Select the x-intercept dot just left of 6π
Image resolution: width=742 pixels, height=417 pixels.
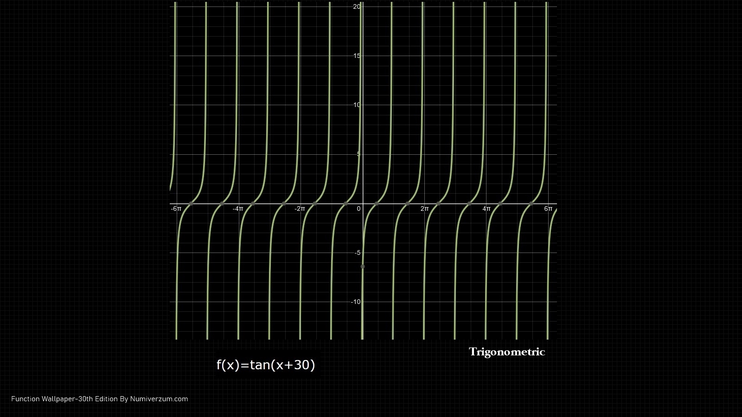coord(531,204)
